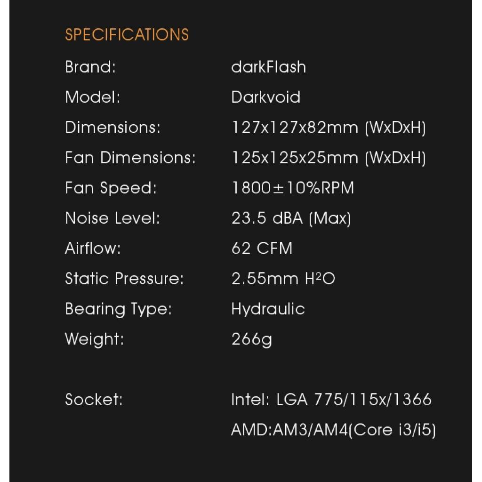Click the 62 CFM airflow value
The image size is (482, 482).
[262, 248]
